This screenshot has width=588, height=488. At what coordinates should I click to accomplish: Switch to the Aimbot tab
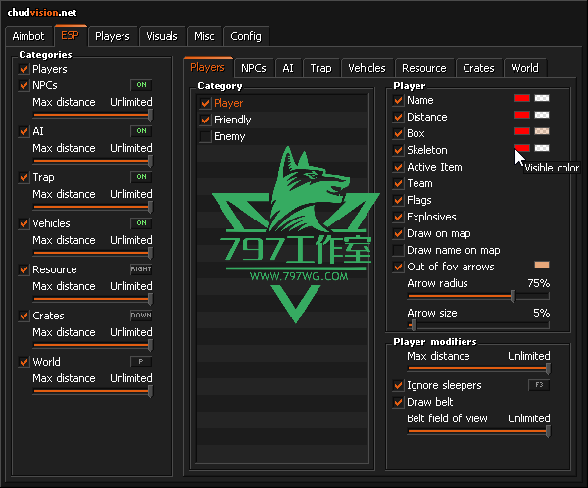[28, 36]
